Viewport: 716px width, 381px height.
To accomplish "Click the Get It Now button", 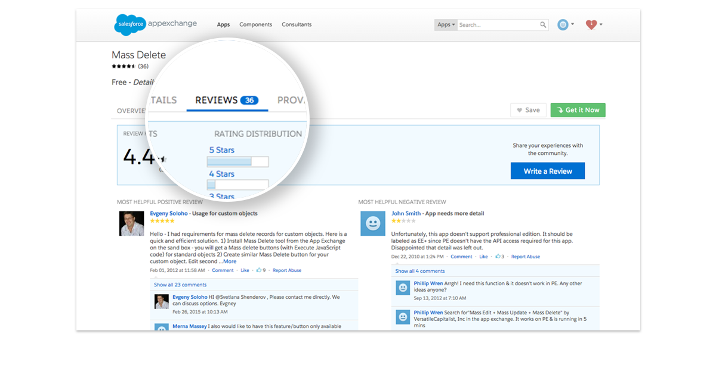I will pyautogui.click(x=578, y=110).
